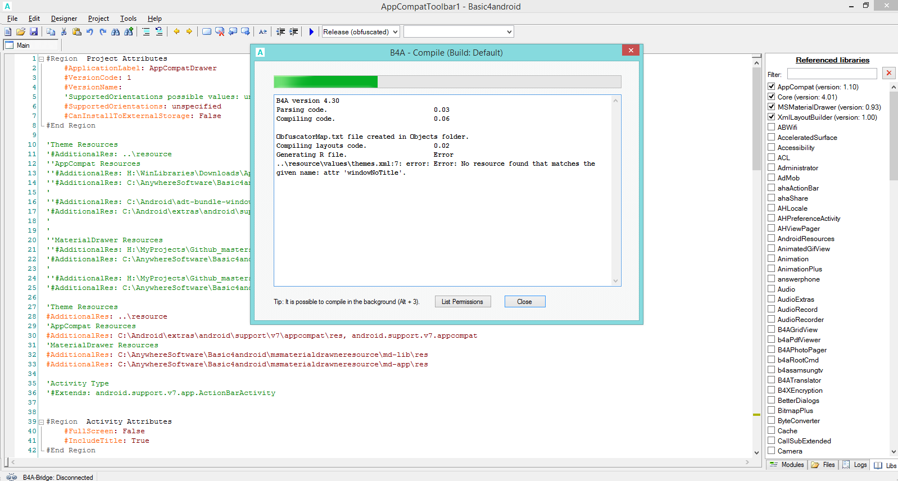The image size is (898, 481).
Task: Click the B4A app icon in the title bar
Action: [x=7, y=6]
